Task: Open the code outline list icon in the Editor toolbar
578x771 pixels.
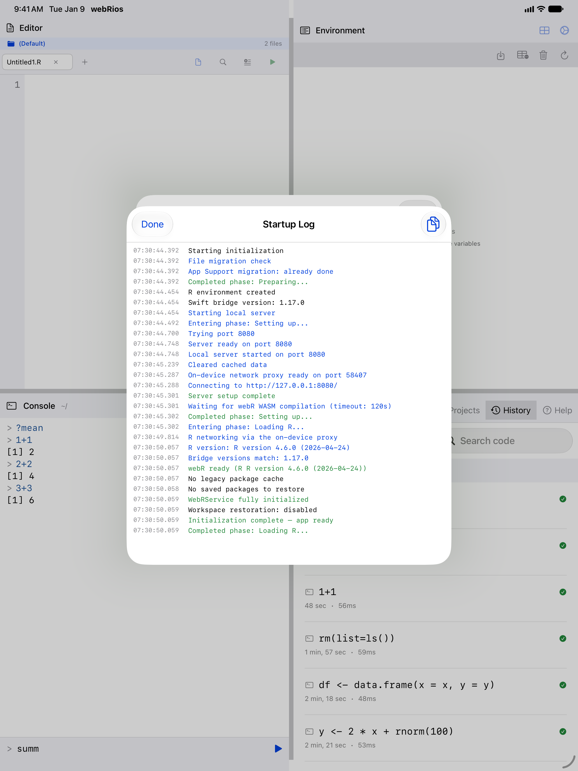Action: [247, 62]
